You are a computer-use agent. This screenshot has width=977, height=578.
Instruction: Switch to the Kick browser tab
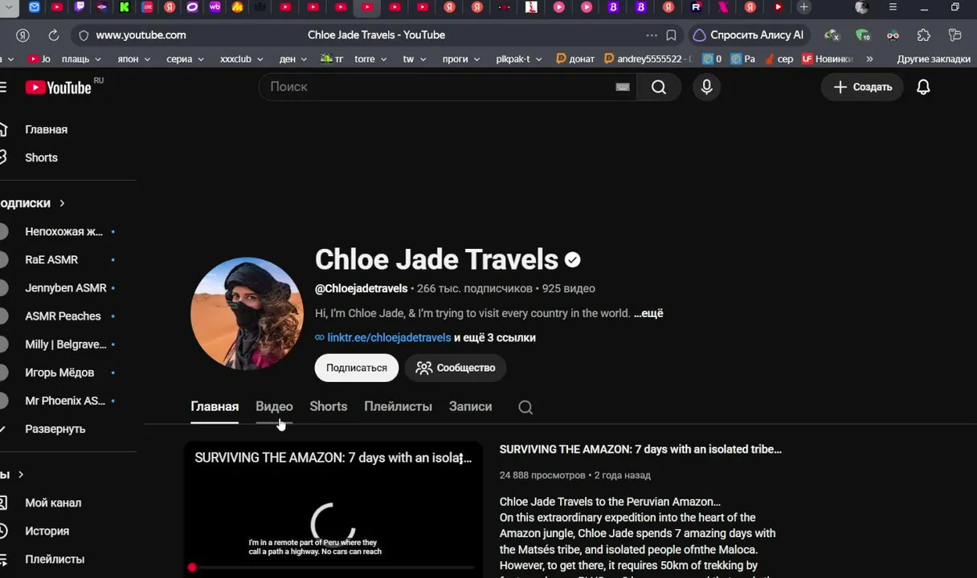click(x=125, y=7)
